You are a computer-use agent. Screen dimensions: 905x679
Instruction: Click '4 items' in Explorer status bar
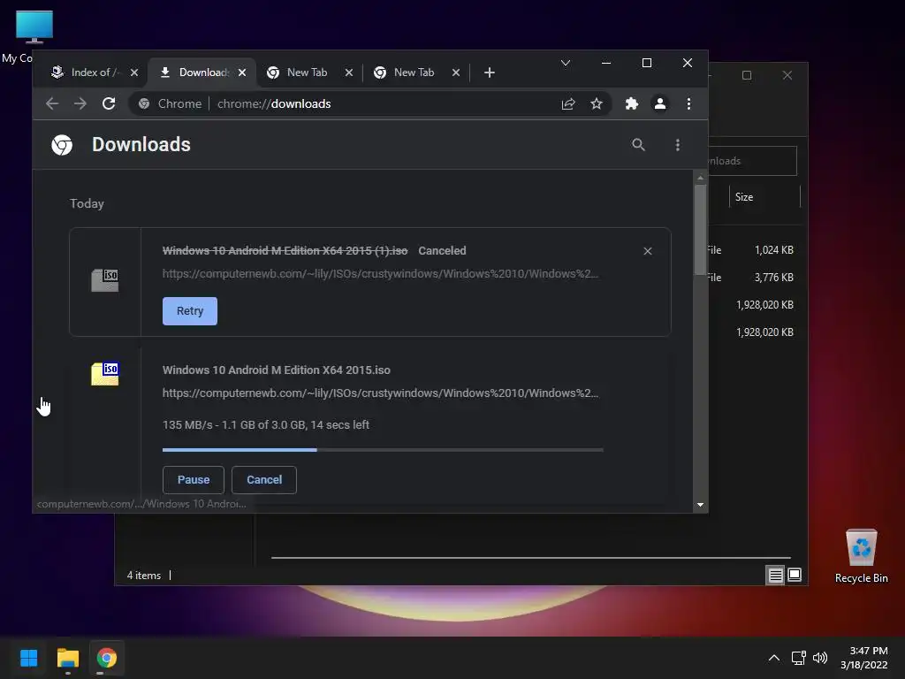[x=144, y=576]
